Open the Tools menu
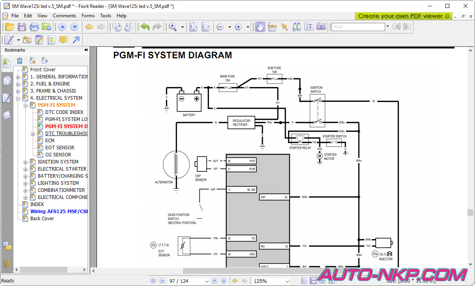Image resolution: width=475 pixels, height=286 pixels. [106, 16]
